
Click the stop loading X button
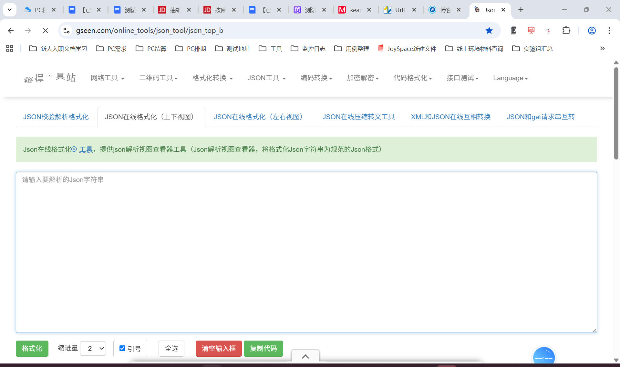(x=46, y=31)
